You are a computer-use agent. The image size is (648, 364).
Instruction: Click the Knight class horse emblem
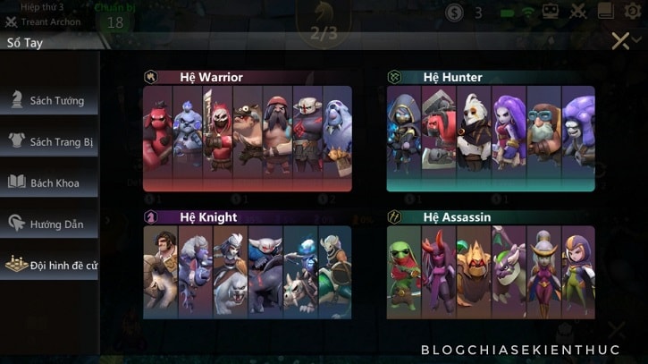tap(151, 216)
